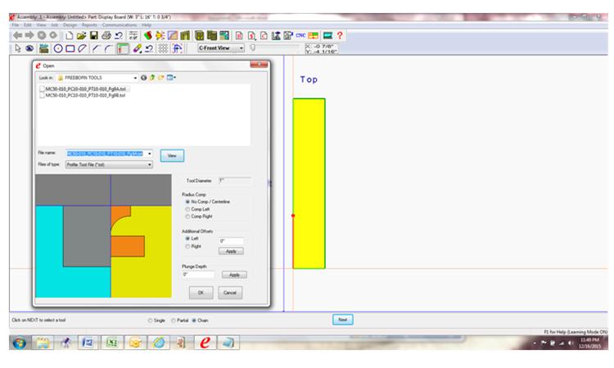Click the eye view icon
The height and width of the screenshot is (368, 614).
click(x=30, y=49)
